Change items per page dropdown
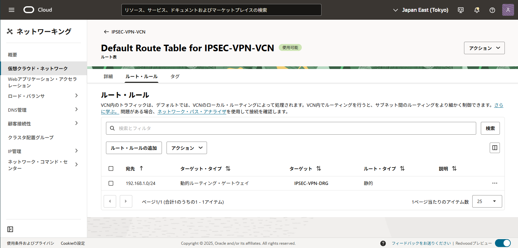Screen dimensions: 518x248 (487, 201)
